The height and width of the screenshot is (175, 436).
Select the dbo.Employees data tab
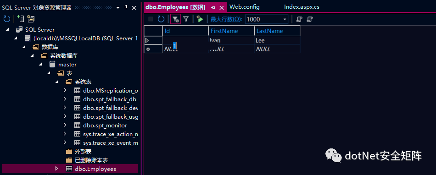point(175,7)
